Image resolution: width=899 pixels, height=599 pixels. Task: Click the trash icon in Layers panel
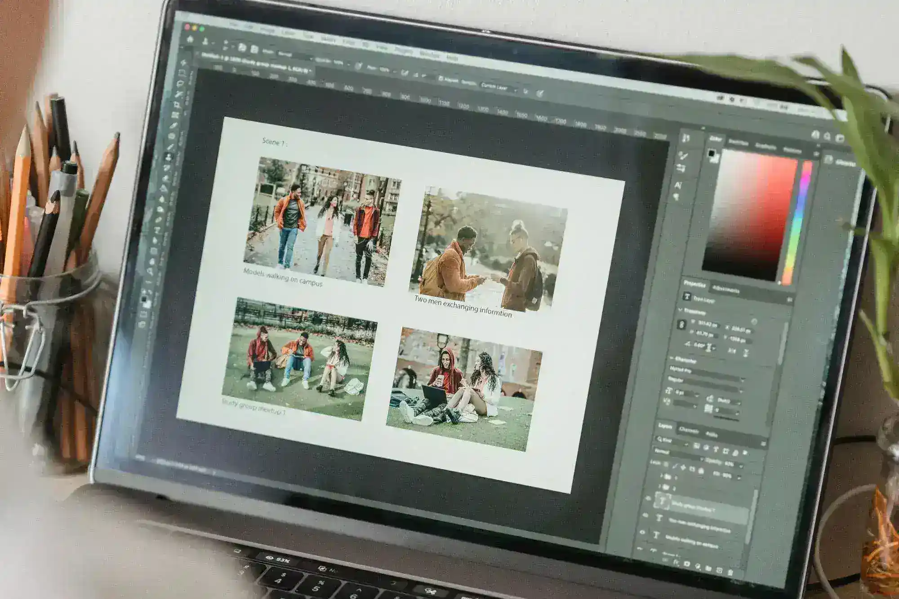pyautogui.click(x=730, y=572)
